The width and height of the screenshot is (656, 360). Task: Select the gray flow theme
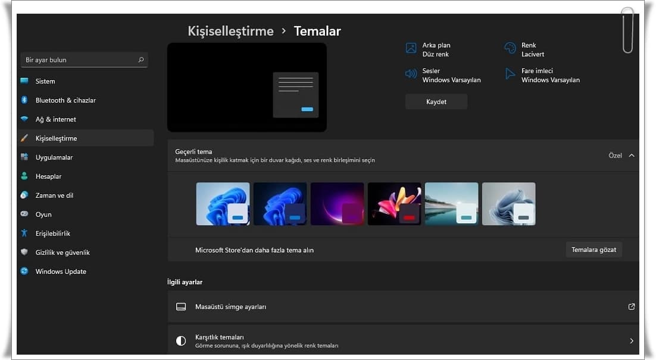(x=509, y=204)
